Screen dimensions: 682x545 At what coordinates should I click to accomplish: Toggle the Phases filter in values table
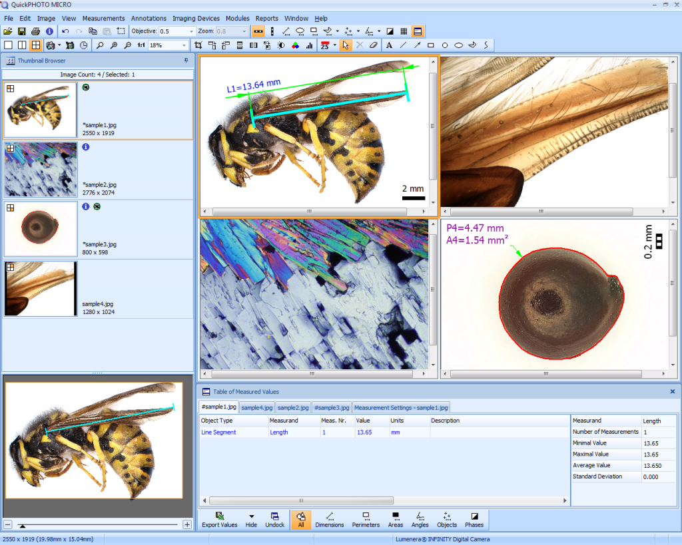point(474,520)
